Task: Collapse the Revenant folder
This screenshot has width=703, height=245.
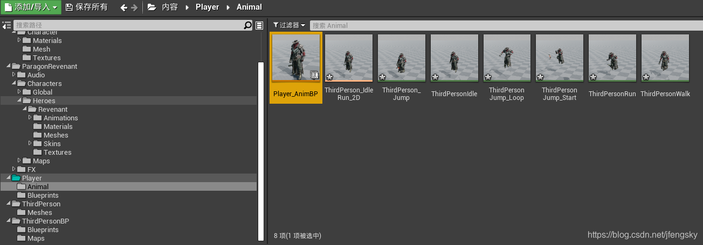Action: pos(25,110)
